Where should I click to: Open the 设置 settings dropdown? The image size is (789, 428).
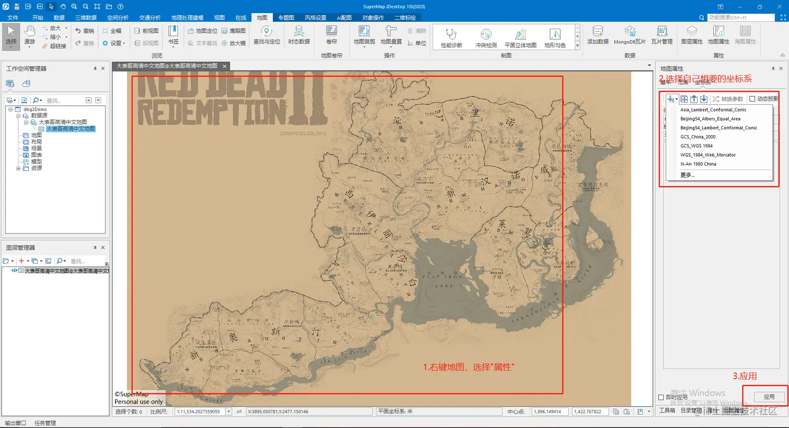click(x=113, y=43)
